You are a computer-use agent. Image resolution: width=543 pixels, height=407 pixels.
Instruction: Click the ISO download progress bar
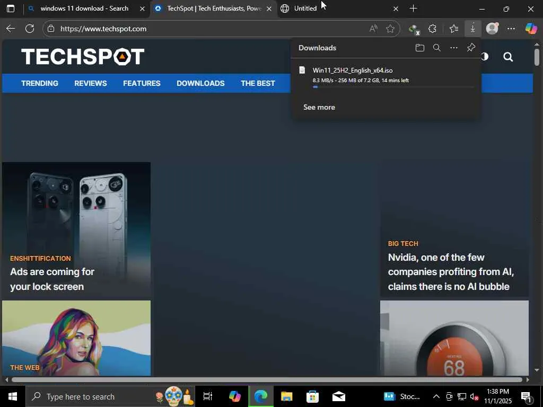pos(393,87)
